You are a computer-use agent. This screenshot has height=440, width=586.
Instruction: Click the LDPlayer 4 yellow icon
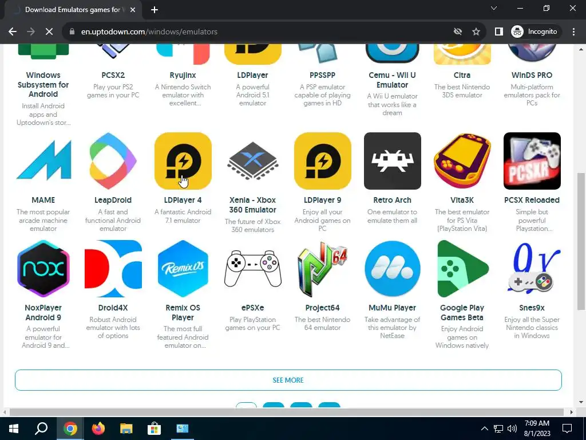[x=183, y=161]
